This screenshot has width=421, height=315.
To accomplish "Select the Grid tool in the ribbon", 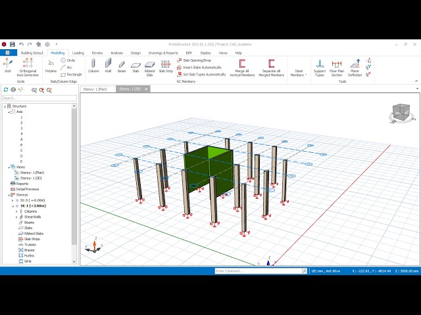I will 7,66.
